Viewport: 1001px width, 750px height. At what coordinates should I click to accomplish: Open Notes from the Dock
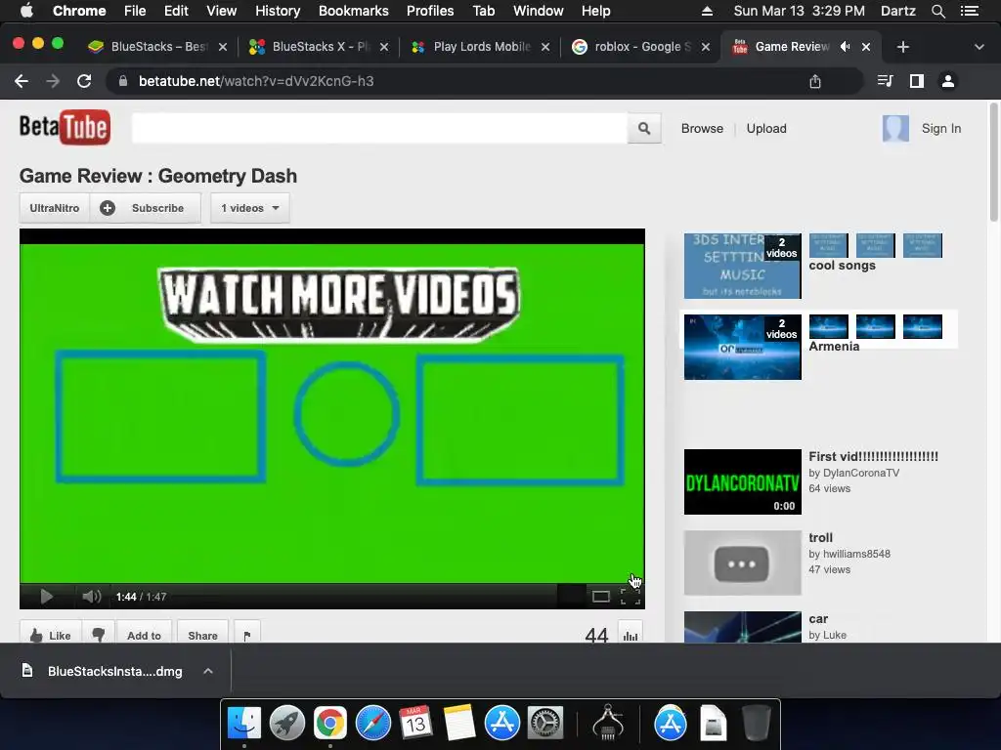pos(459,723)
